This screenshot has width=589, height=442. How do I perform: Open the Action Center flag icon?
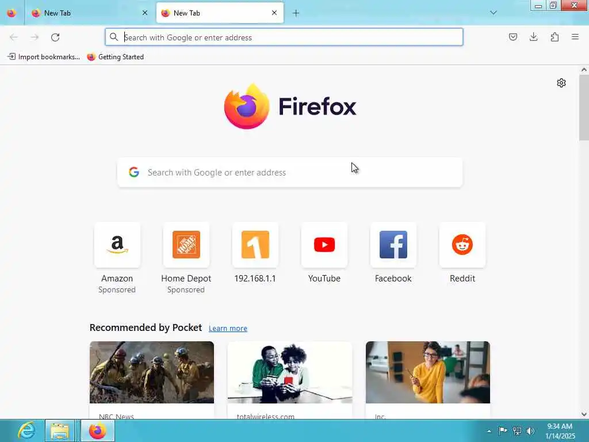[503, 430]
